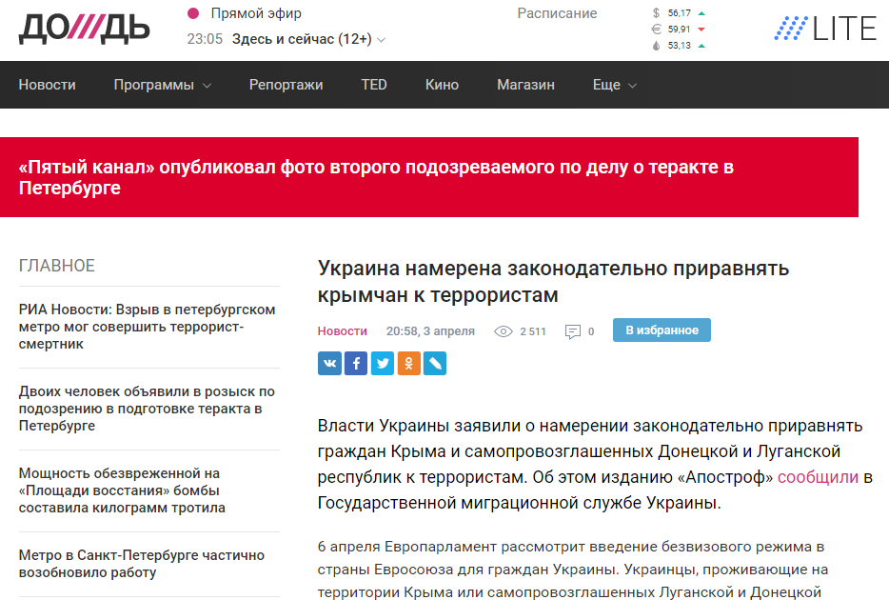The height and width of the screenshot is (600, 889).
Task: Open the Программы menu item
Action: point(153,85)
